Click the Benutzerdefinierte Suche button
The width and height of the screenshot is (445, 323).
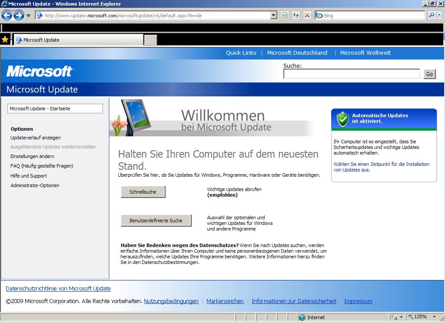[x=156, y=221]
